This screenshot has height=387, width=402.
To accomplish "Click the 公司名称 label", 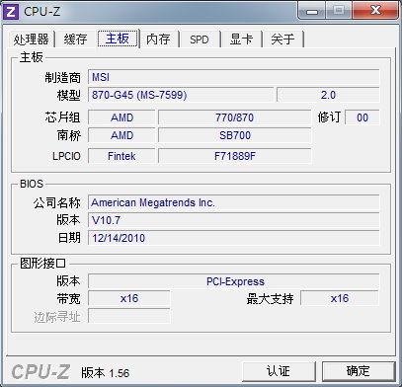I will (x=56, y=202).
